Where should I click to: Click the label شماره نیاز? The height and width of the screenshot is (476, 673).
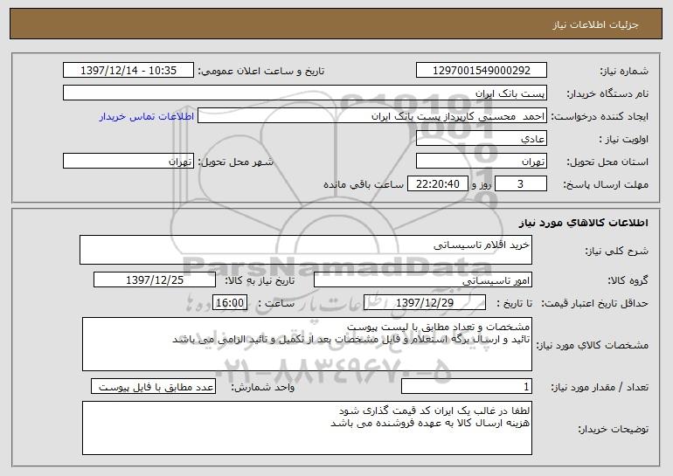[624, 71]
